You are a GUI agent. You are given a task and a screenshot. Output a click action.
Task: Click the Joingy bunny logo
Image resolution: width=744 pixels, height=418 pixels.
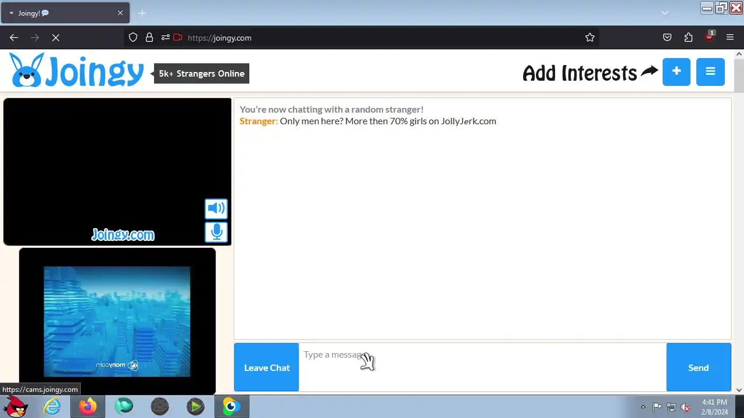(x=77, y=71)
